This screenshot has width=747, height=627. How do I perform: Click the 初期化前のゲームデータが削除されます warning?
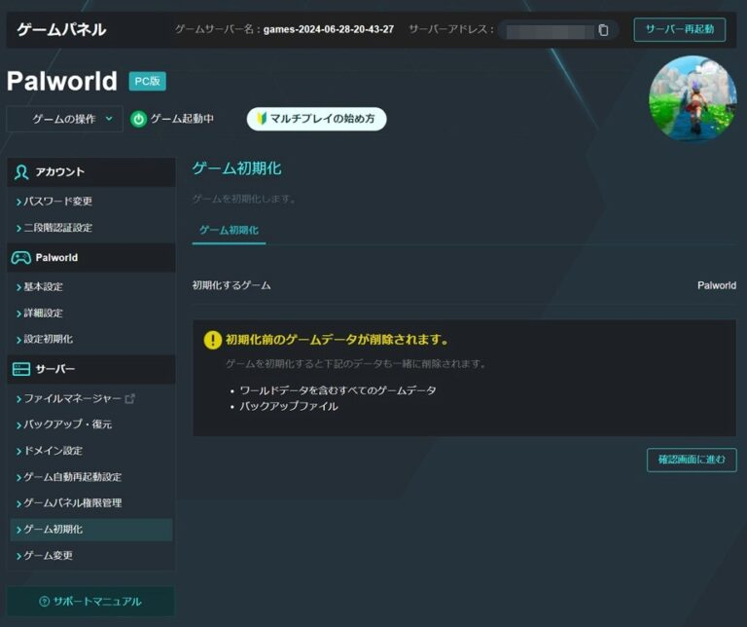338,340
